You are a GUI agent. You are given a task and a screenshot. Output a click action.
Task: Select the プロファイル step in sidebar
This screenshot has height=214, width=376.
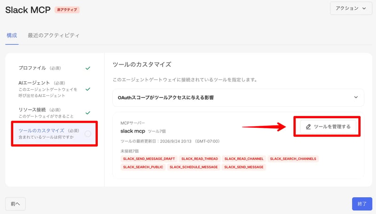click(54, 68)
